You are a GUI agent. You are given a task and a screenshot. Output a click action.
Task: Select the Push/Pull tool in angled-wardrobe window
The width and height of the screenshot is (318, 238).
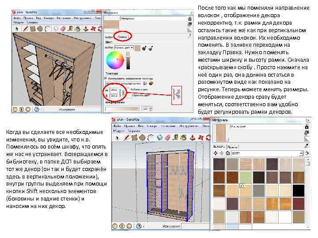click(86, 29)
